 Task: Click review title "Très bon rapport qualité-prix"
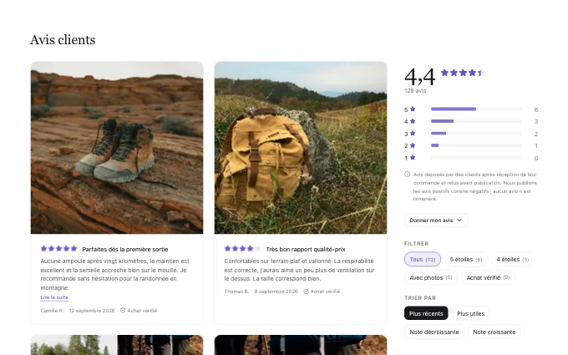point(306,249)
